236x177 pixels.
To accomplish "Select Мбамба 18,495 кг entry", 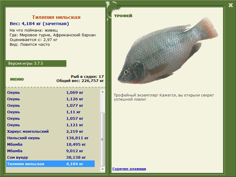I will [50, 144].
